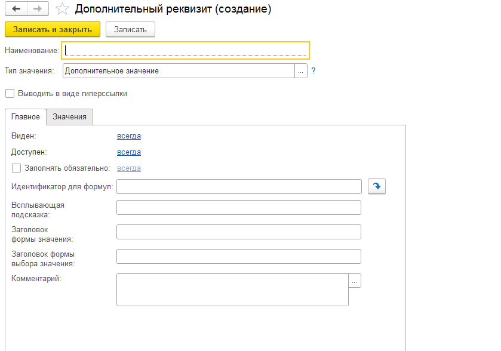Screen dimensions: 501x351
Task: Focus Всплывающая подсказка field
Action: [239, 208]
